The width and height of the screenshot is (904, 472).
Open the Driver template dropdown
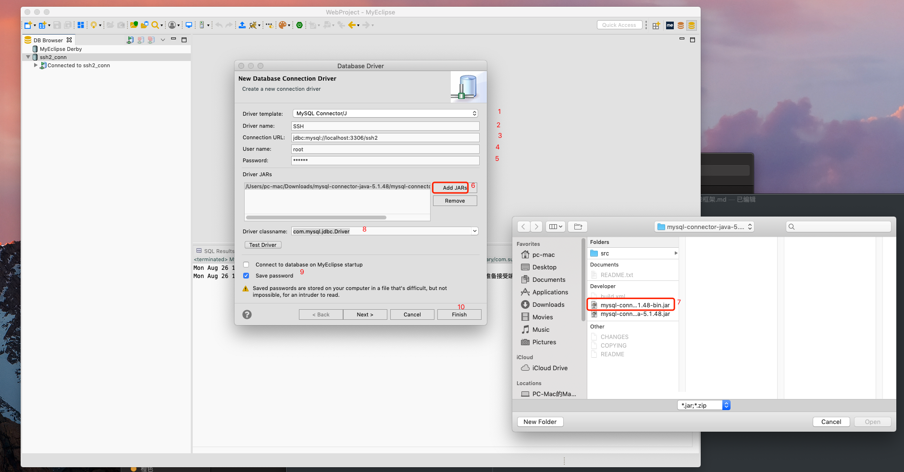385,113
